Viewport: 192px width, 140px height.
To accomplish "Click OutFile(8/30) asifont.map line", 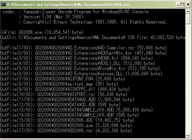I will pos(59,84).
